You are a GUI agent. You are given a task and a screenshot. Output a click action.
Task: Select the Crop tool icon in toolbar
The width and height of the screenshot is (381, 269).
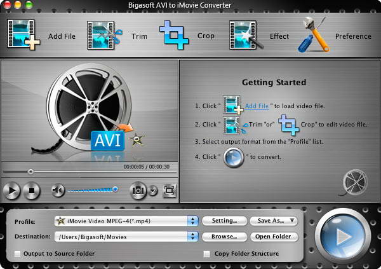(x=174, y=35)
